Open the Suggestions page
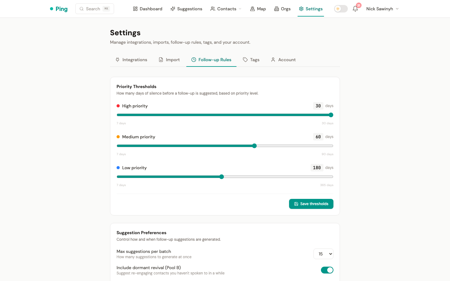The image size is (450, 281). pos(186,9)
